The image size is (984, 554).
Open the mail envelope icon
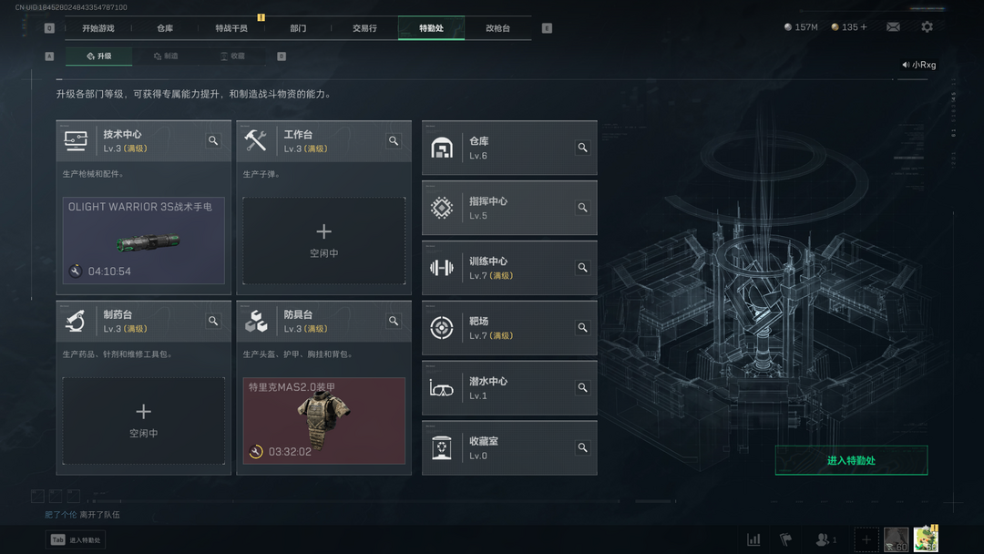893,27
